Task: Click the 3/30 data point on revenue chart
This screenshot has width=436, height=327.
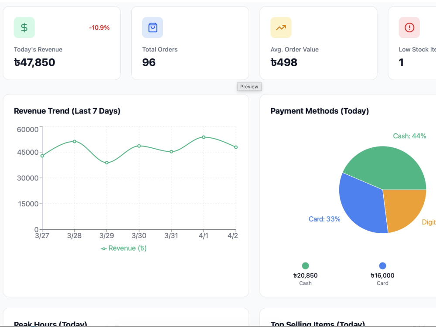Action: (x=139, y=146)
